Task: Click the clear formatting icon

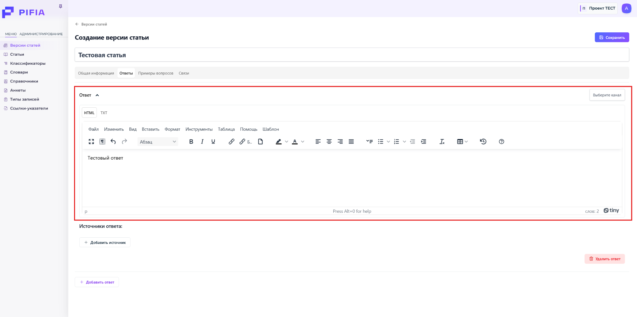Action: click(442, 142)
